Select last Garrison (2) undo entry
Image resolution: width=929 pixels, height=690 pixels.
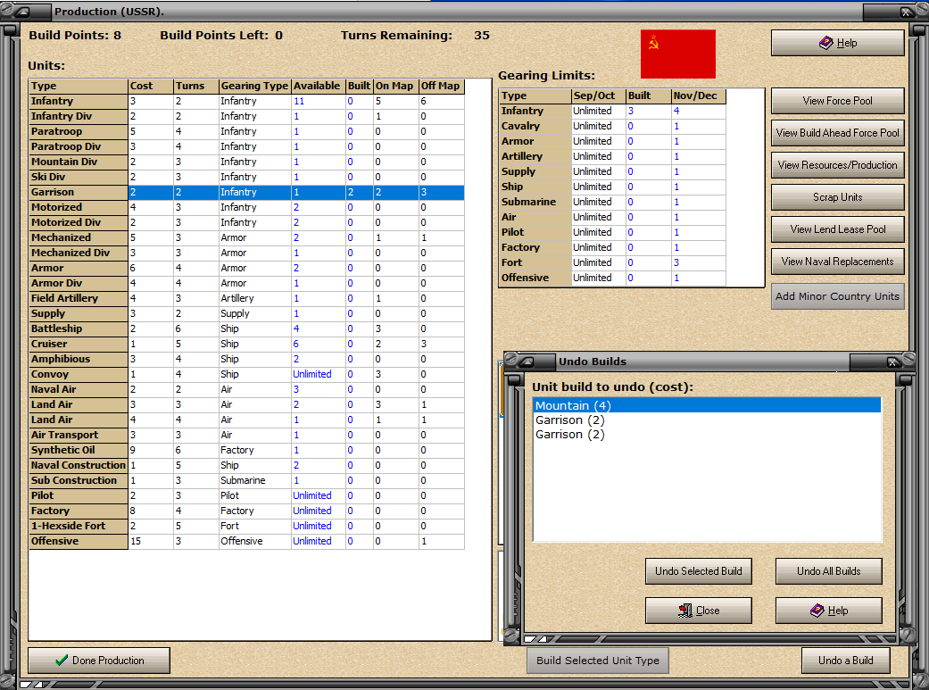coord(707,435)
